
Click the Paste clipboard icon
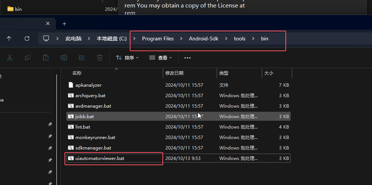[x=45, y=58]
